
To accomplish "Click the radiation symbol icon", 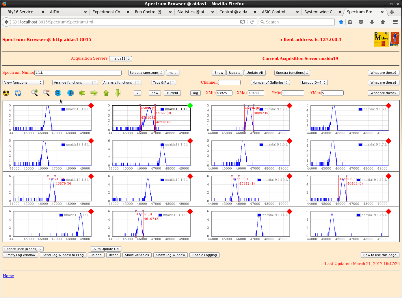I will click(x=6, y=93).
